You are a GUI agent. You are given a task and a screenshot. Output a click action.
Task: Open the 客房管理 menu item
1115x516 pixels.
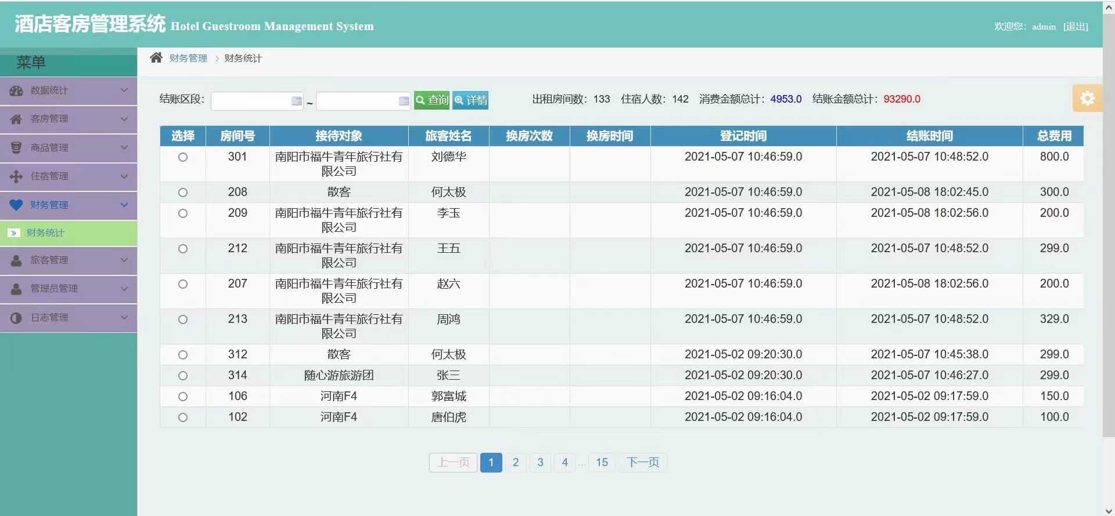point(69,119)
